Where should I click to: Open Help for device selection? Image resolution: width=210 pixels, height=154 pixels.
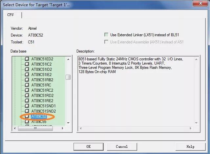click(190, 147)
